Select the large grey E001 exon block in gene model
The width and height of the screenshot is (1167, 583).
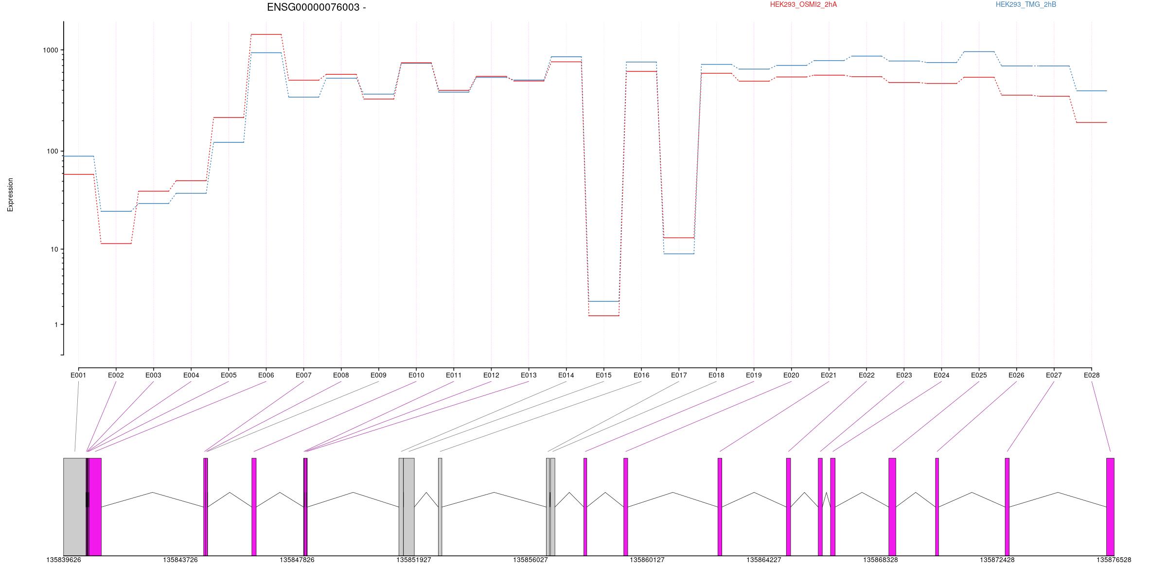pyautogui.click(x=75, y=507)
